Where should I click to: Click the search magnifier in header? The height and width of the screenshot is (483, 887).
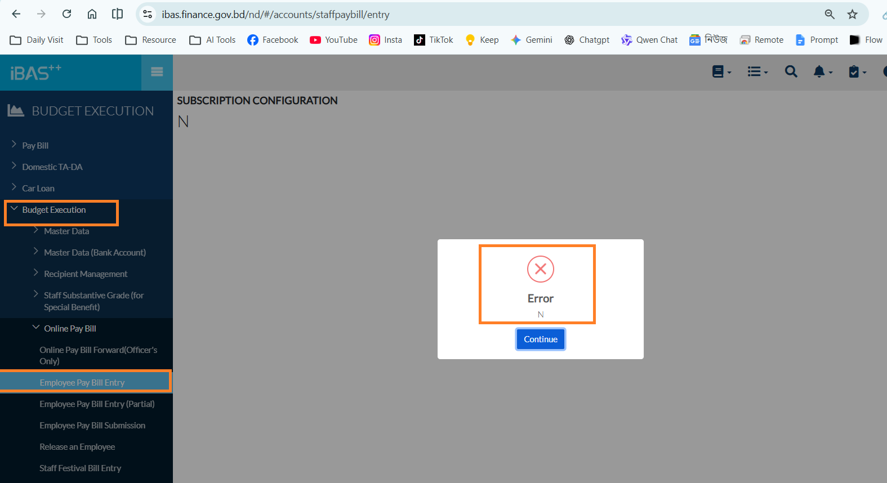coord(791,71)
